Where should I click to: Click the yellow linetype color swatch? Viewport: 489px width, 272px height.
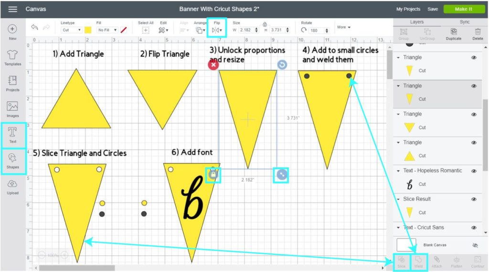[x=88, y=30]
